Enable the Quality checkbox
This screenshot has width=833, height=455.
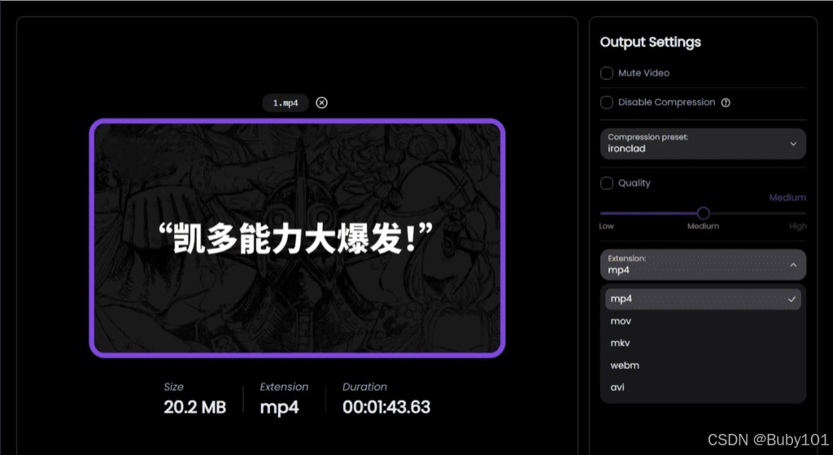coord(607,183)
